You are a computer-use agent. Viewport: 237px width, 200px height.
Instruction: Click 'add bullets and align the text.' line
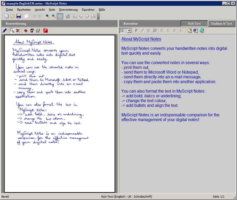coord(150,106)
